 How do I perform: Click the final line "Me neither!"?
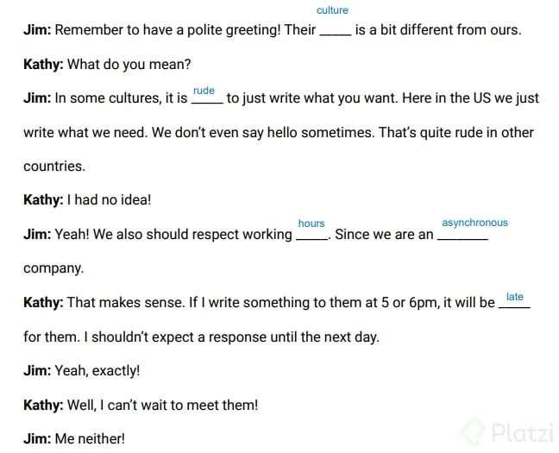[x=90, y=439]
